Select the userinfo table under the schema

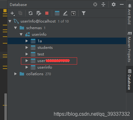pos(45,67)
